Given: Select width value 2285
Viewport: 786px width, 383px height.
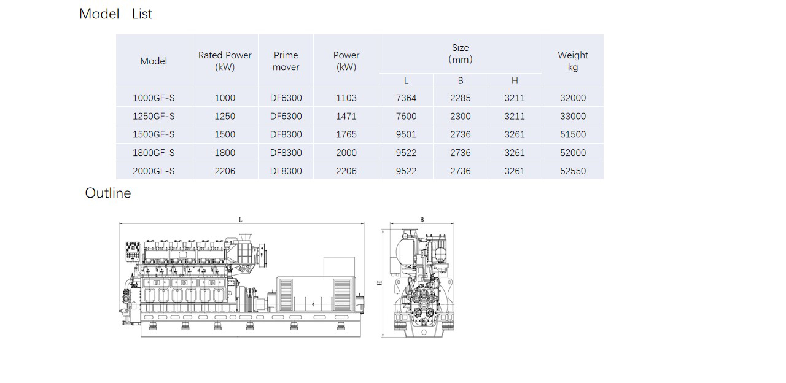Looking at the screenshot, I should coord(461,98).
